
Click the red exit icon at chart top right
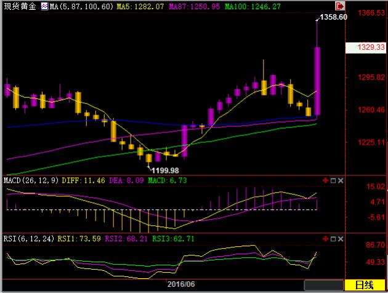(x=340, y=6)
